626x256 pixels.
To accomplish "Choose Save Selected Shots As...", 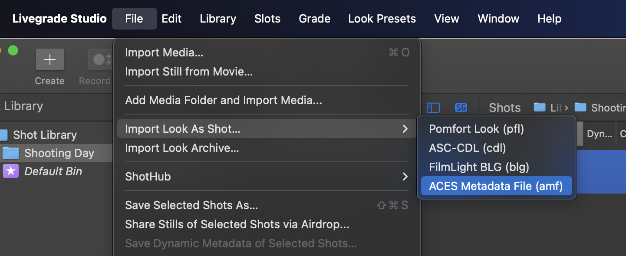I will pos(191,205).
